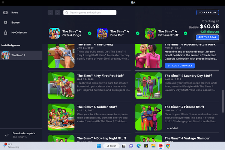Select the My First Pet Stuff thumbnail
This screenshot has height=150, width=225.
pos(61,86)
